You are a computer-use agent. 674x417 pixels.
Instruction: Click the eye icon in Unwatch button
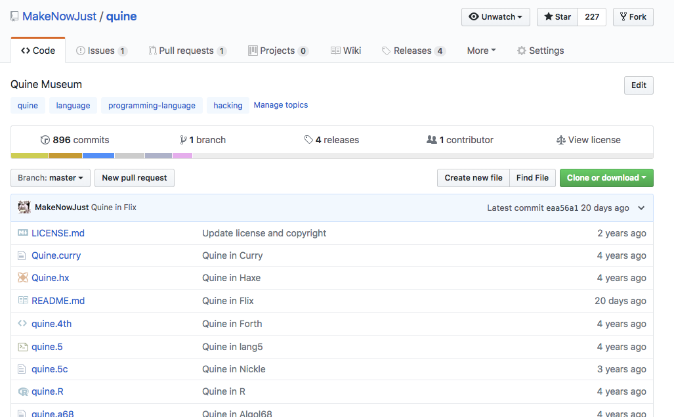(x=474, y=17)
